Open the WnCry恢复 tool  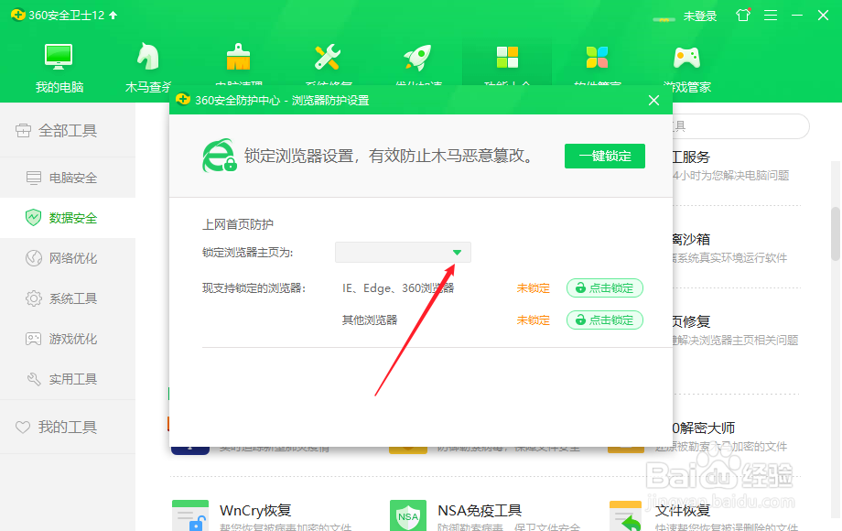255,510
